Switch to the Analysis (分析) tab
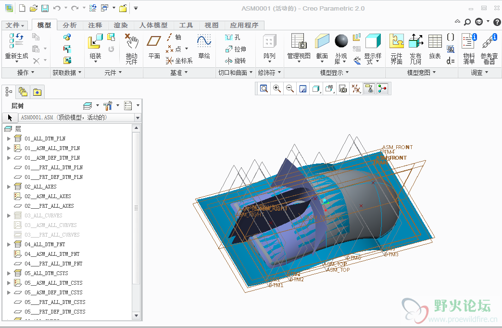The image size is (502, 328). pyautogui.click(x=69, y=25)
